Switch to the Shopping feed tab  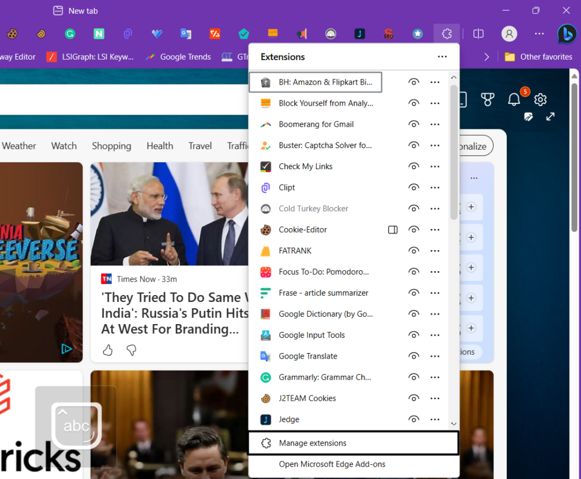(112, 146)
